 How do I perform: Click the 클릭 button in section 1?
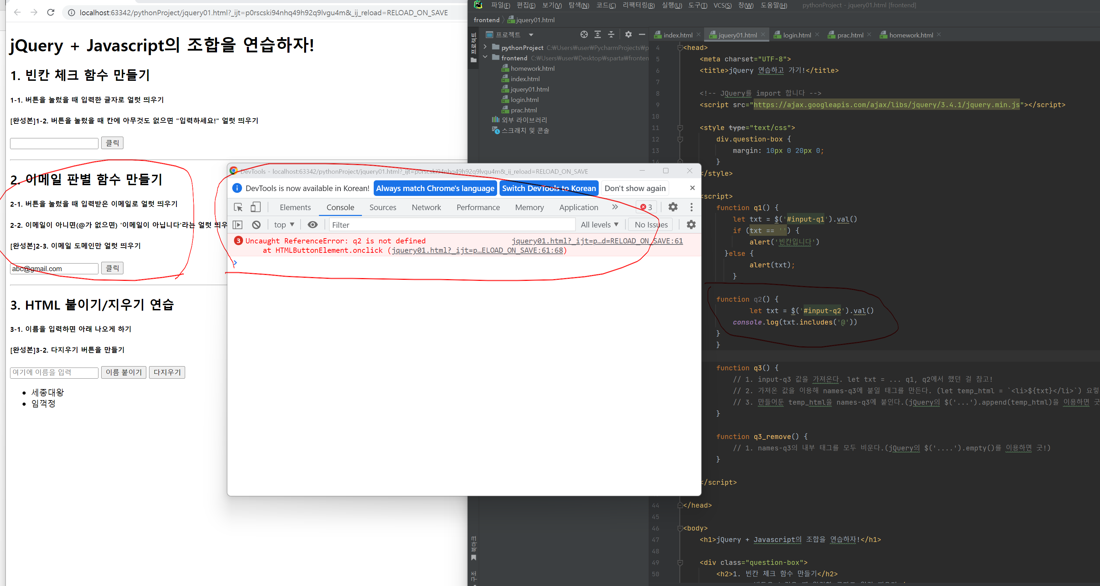click(112, 143)
